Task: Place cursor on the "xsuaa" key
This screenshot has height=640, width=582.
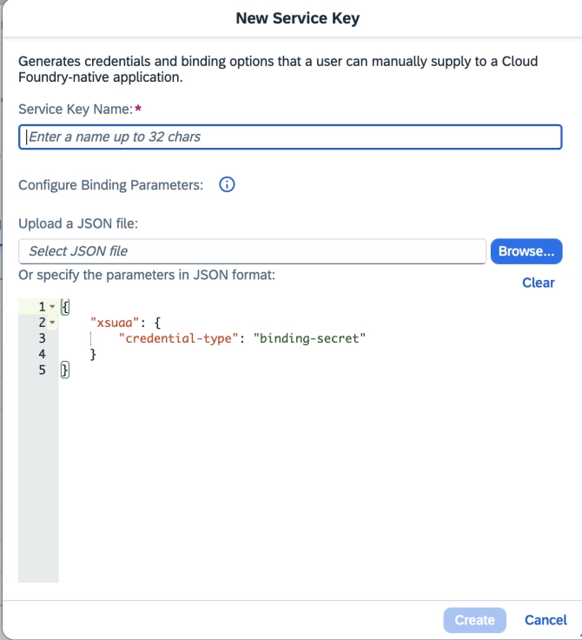Action: pyautogui.click(x=110, y=323)
